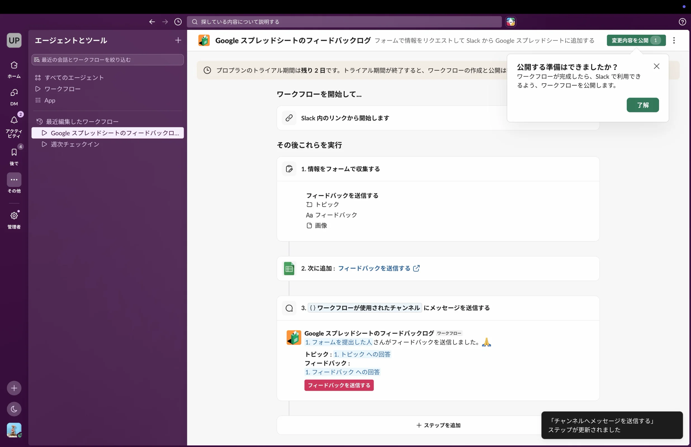Screen dimensions: 691x447
Task: Click 了解 in popup
Action: point(643,105)
